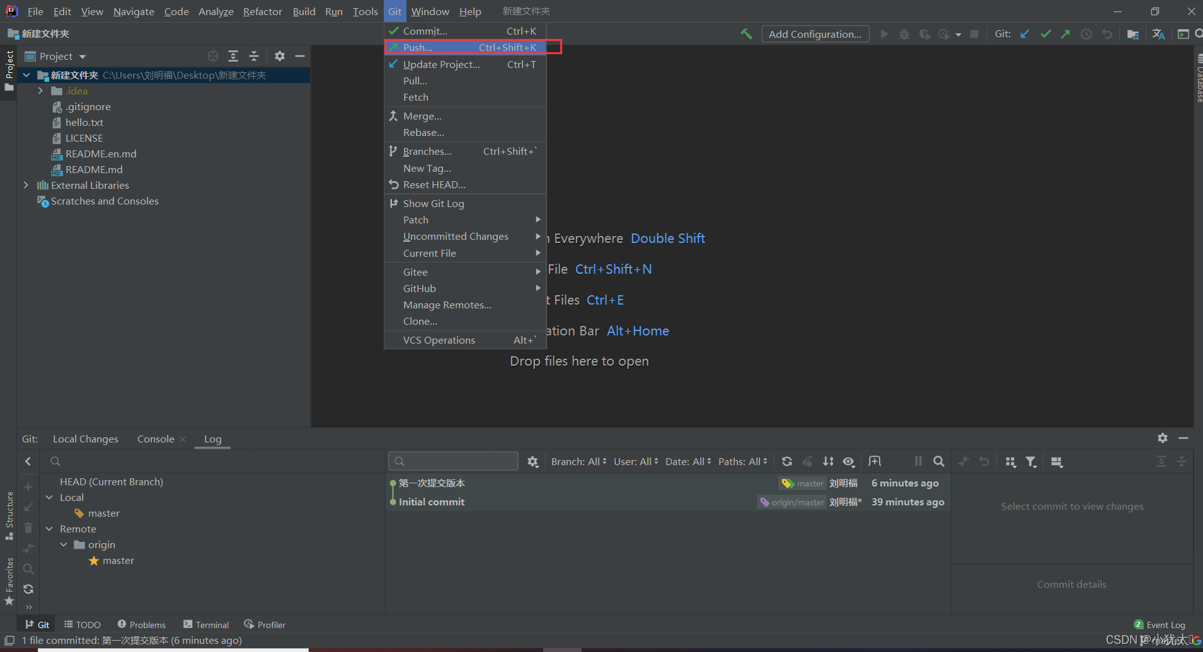This screenshot has width=1203, height=652.
Task: Select HEAD (Current Branch) in branches
Action: pos(112,481)
